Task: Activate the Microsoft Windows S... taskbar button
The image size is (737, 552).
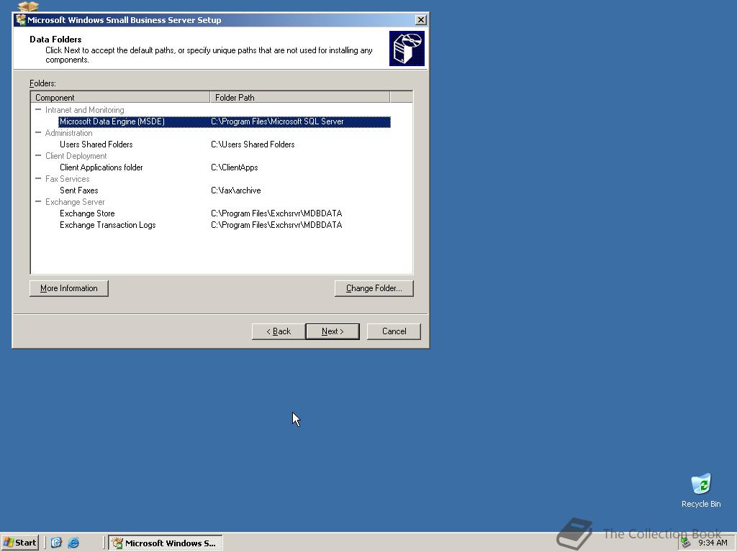Action: pos(166,543)
